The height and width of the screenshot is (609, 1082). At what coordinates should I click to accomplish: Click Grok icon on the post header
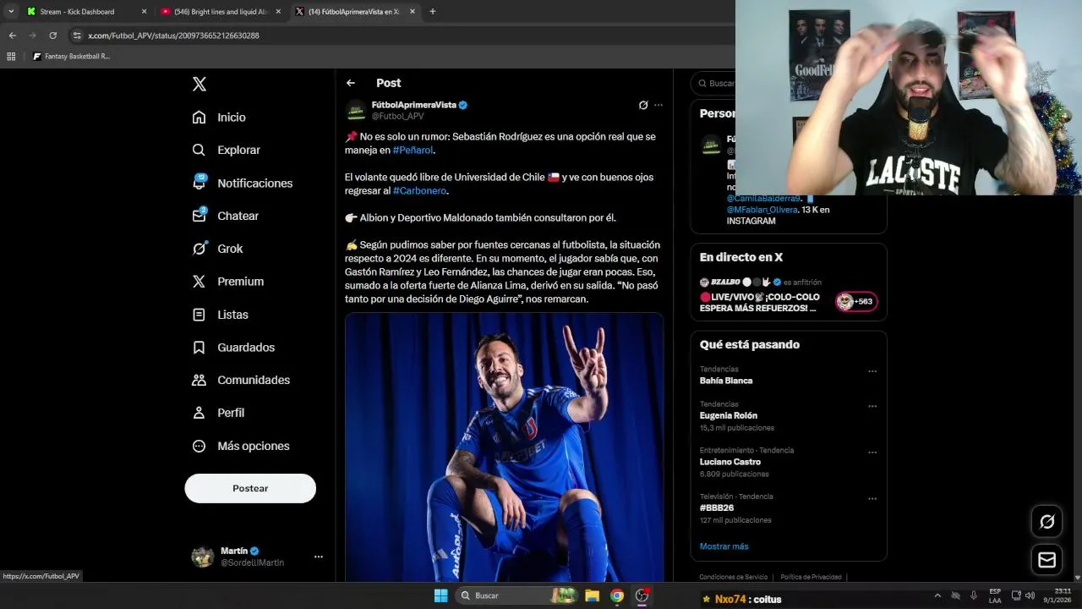pyautogui.click(x=643, y=105)
